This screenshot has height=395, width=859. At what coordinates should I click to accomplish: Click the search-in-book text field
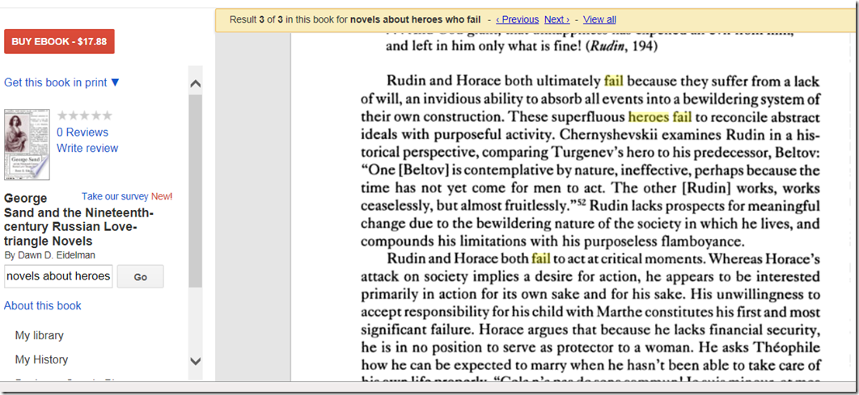(58, 276)
